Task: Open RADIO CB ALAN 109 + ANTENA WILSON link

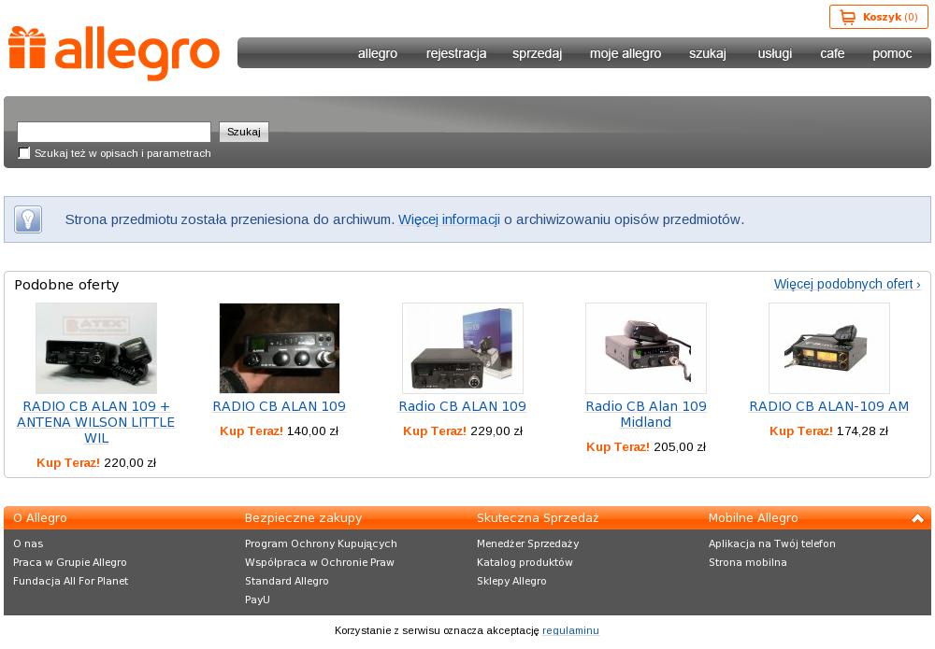Action: pos(96,422)
